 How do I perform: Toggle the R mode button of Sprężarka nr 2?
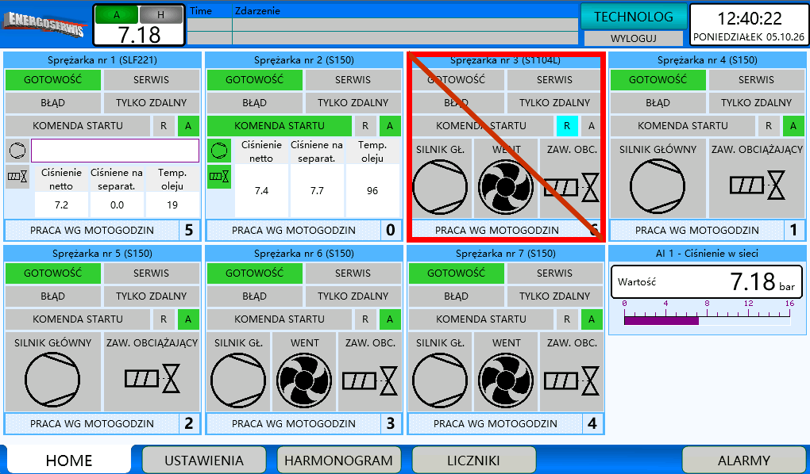click(x=365, y=126)
